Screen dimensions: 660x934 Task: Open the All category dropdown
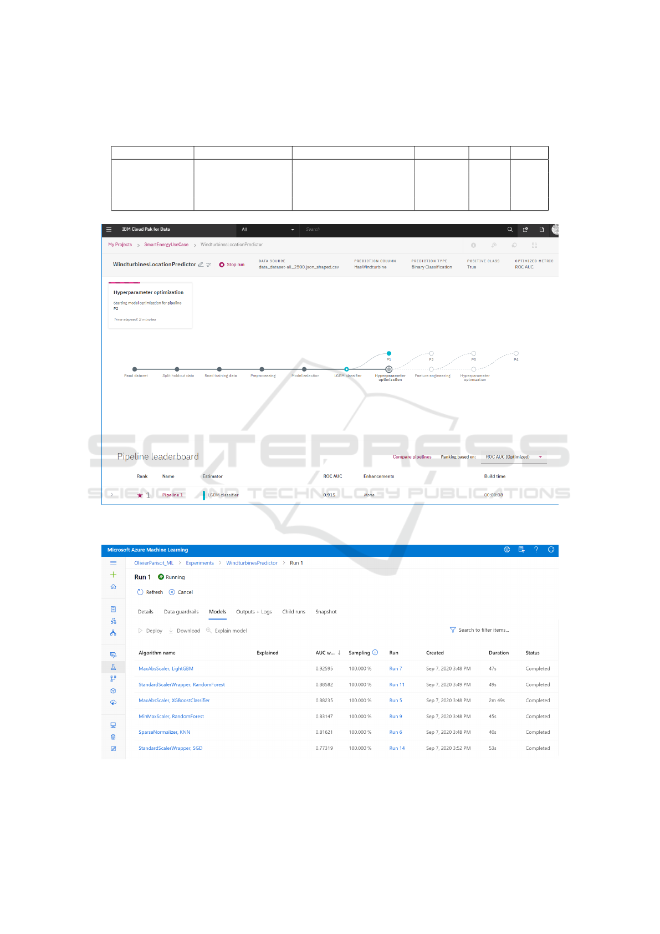click(x=268, y=230)
